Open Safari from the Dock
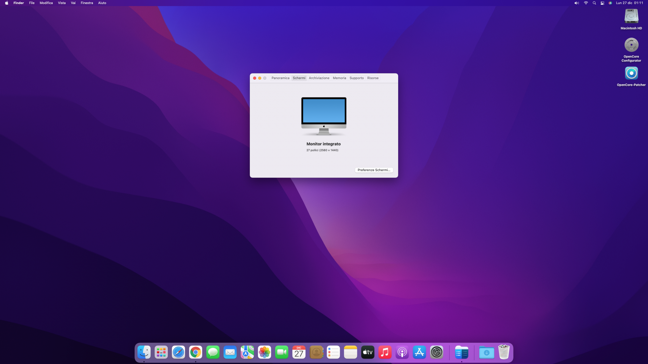Image resolution: width=648 pixels, height=364 pixels. 178,352
